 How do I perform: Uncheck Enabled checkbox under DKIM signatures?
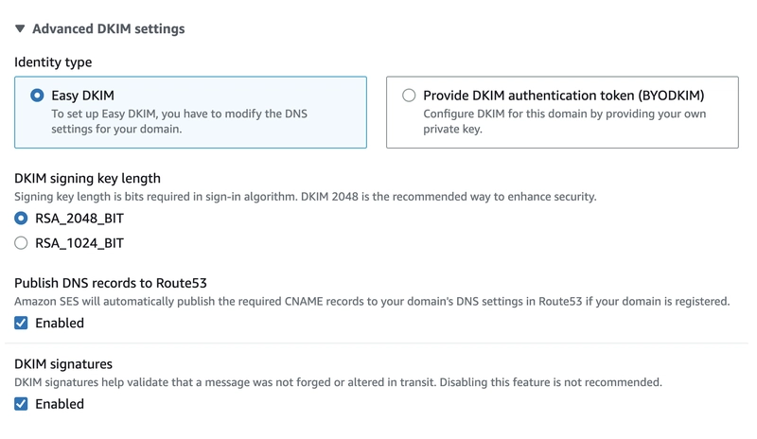[x=21, y=404]
